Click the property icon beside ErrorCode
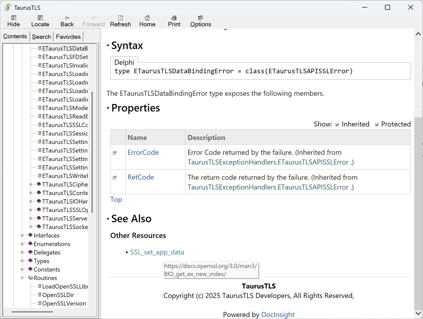 coord(114,153)
